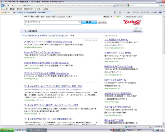This screenshot has height=132, width=165.
Task: Click the system tray clock
Action: pyautogui.click(x=161, y=130)
